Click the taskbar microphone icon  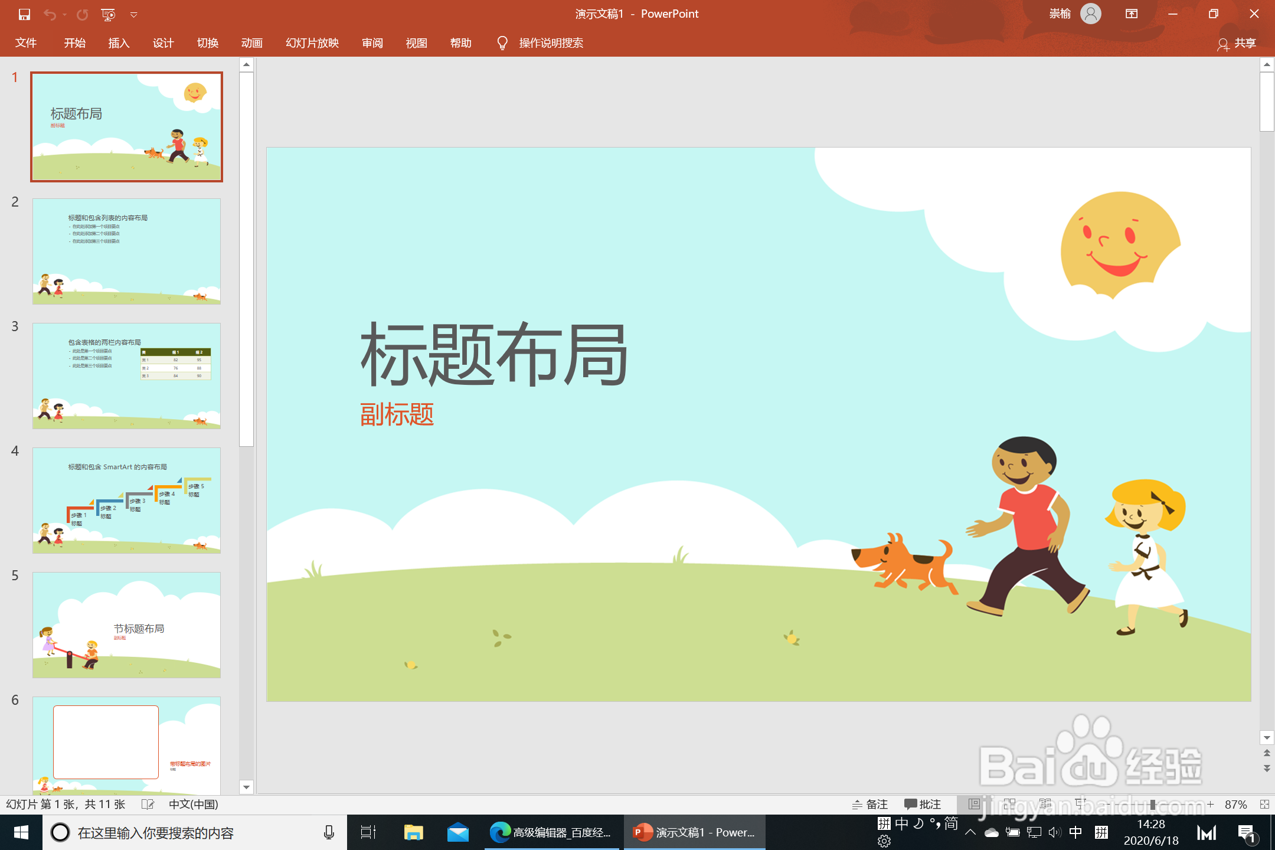click(329, 833)
